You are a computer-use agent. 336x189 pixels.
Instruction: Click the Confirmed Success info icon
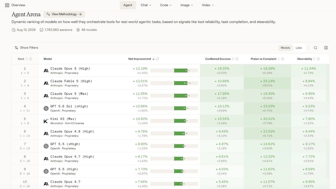click(x=237, y=59)
